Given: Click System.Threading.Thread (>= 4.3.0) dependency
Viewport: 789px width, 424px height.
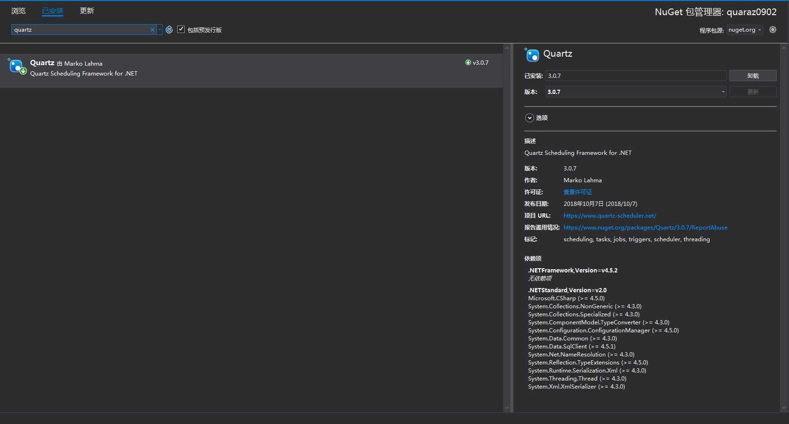Looking at the screenshot, I should pos(577,379).
